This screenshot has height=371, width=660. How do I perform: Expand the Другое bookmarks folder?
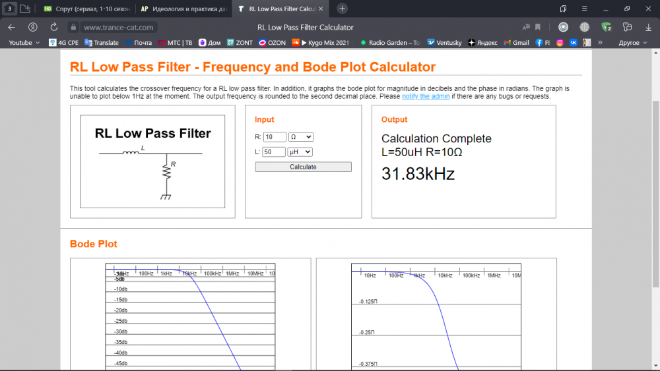click(x=632, y=42)
